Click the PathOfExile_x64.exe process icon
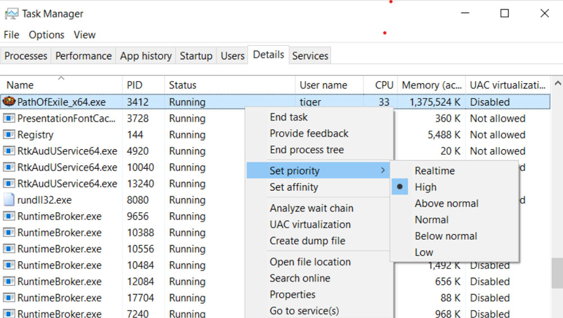563x318 pixels. pyautogui.click(x=9, y=102)
